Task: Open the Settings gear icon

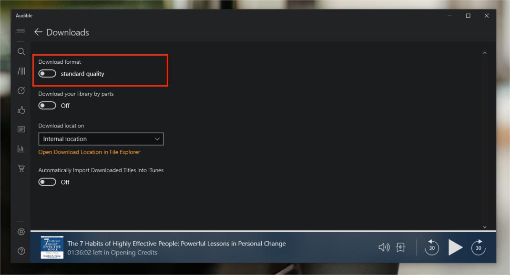Action: (21, 232)
